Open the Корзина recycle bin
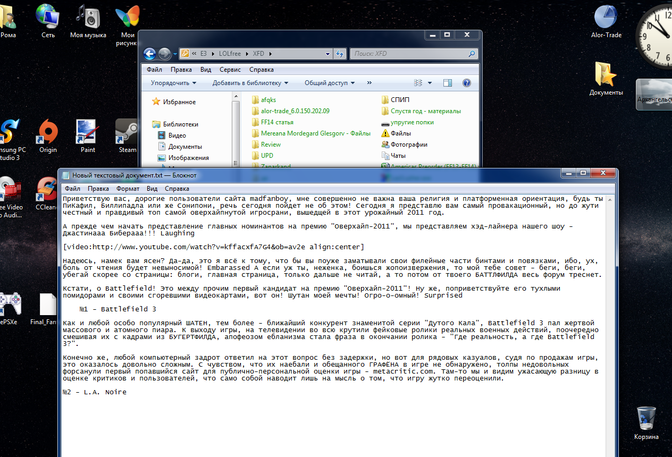 click(646, 423)
